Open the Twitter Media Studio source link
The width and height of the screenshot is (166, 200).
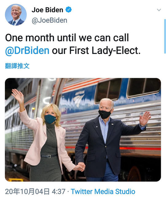pos(103,191)
